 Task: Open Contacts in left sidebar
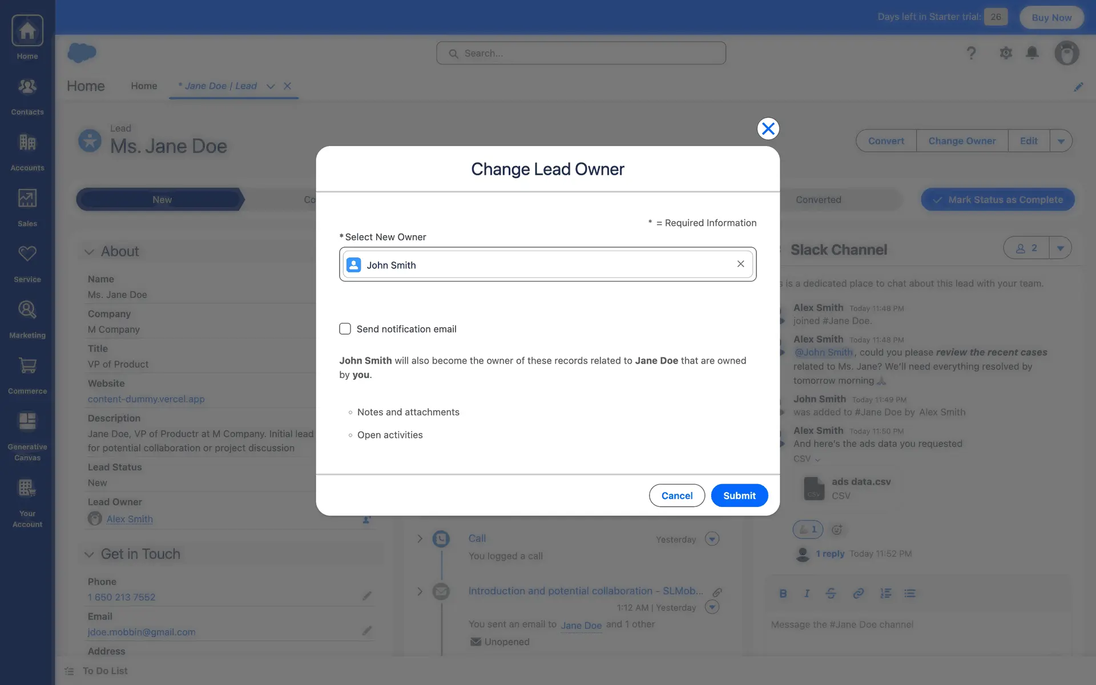pyautogui.click(x=27, y=95)
